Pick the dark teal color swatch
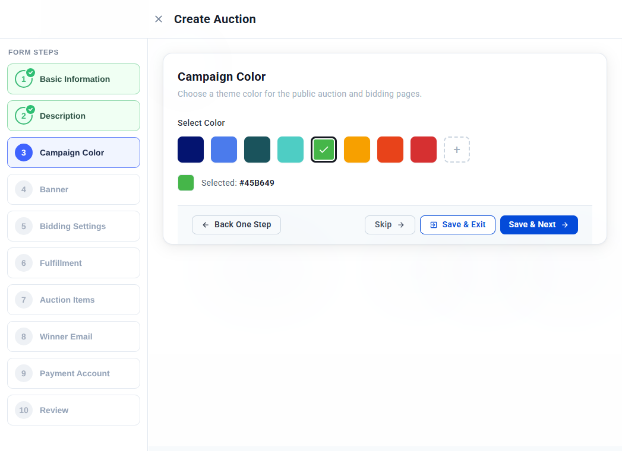The image size is (622, 451). click(257, 150)
